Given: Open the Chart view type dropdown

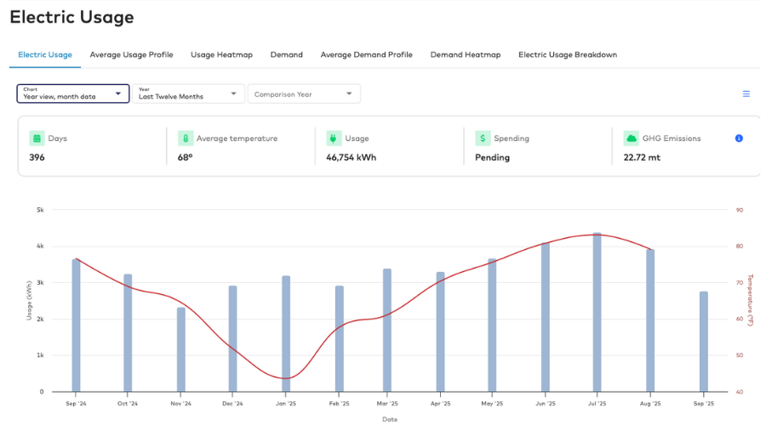Looking at the screenshot, I should 73,93.
